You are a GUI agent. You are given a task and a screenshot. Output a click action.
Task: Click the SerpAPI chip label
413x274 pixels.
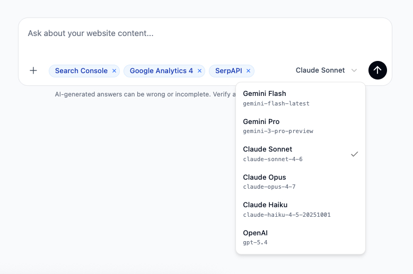click(229, 71)
